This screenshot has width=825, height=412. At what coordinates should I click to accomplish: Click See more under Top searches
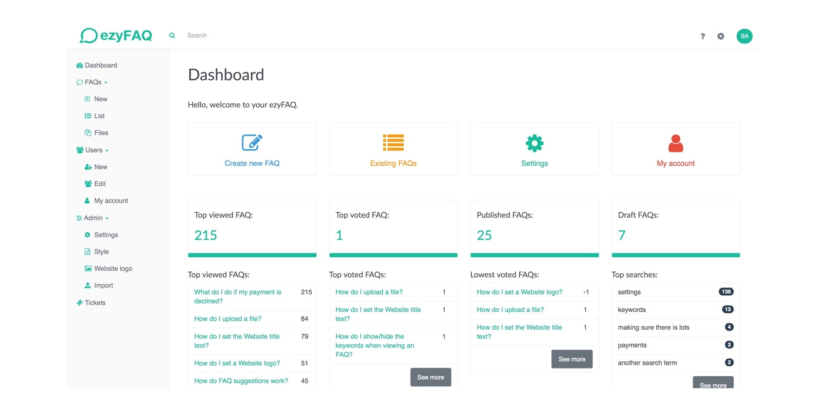click(713, 383)
